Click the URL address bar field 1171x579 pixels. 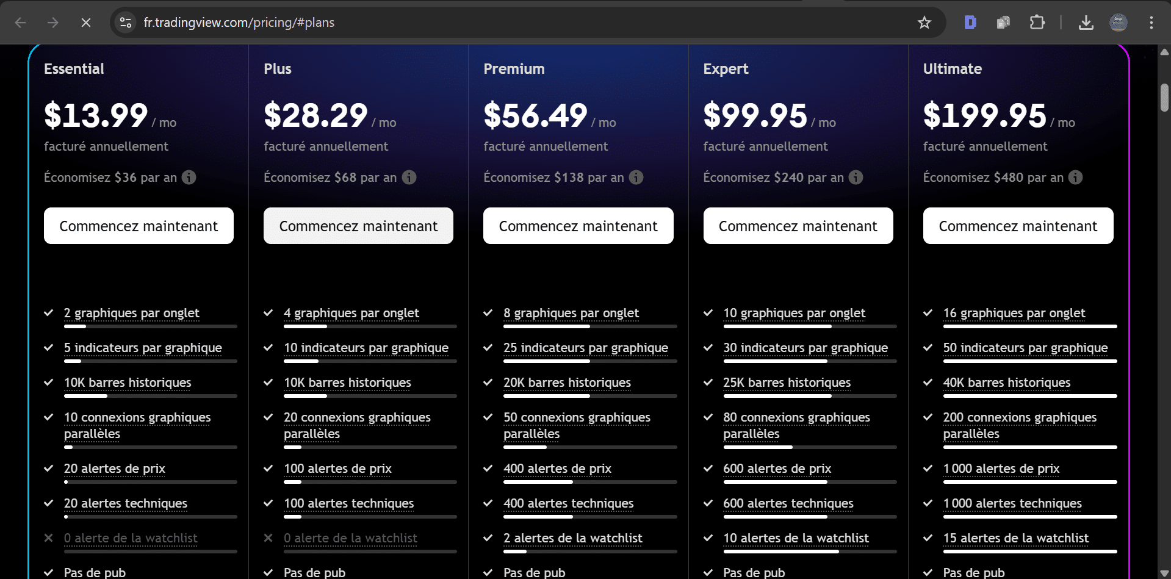pos(488,23)
